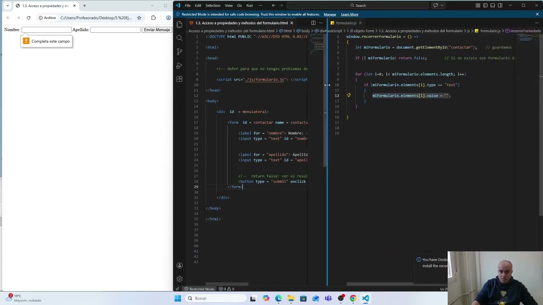
Task: Open Microsoft Teams from the taskbar
Action: (328, 298)
